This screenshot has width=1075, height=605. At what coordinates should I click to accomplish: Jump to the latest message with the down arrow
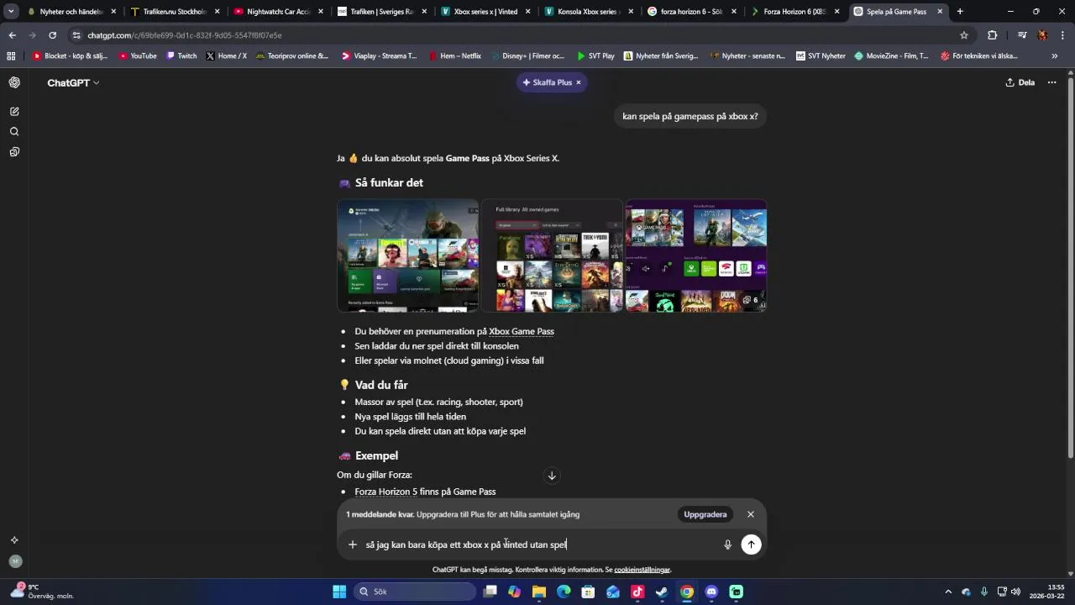pyautogui.click(x=552, y=476)
